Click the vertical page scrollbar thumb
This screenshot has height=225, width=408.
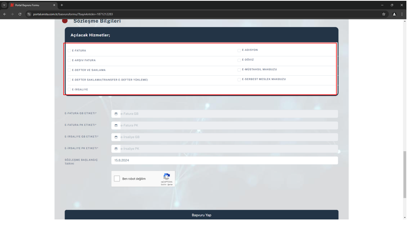pyautogui.click(x=404, y=174)
